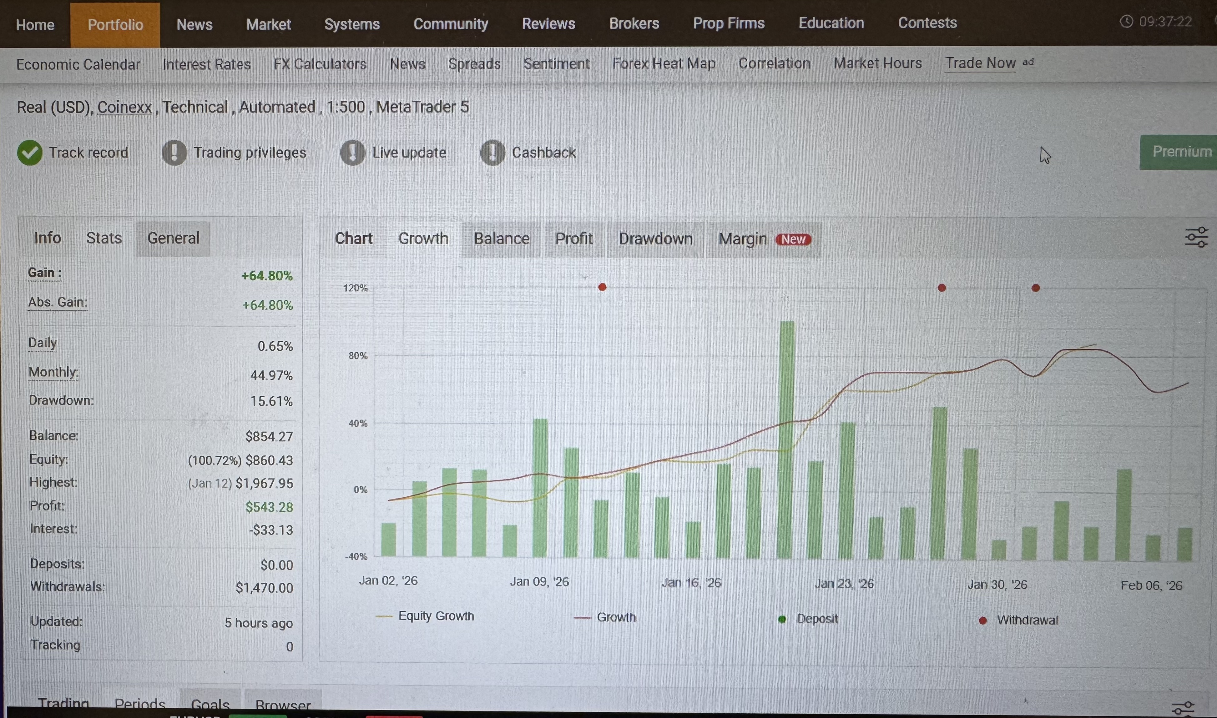Click the Trading privileges warning icon
The height and width of the screenshot is (718, 1217).
click(174, 153)
